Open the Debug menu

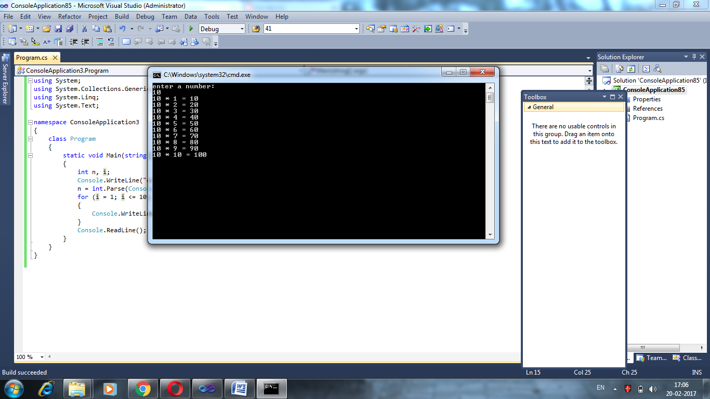(x=145, y=17)
